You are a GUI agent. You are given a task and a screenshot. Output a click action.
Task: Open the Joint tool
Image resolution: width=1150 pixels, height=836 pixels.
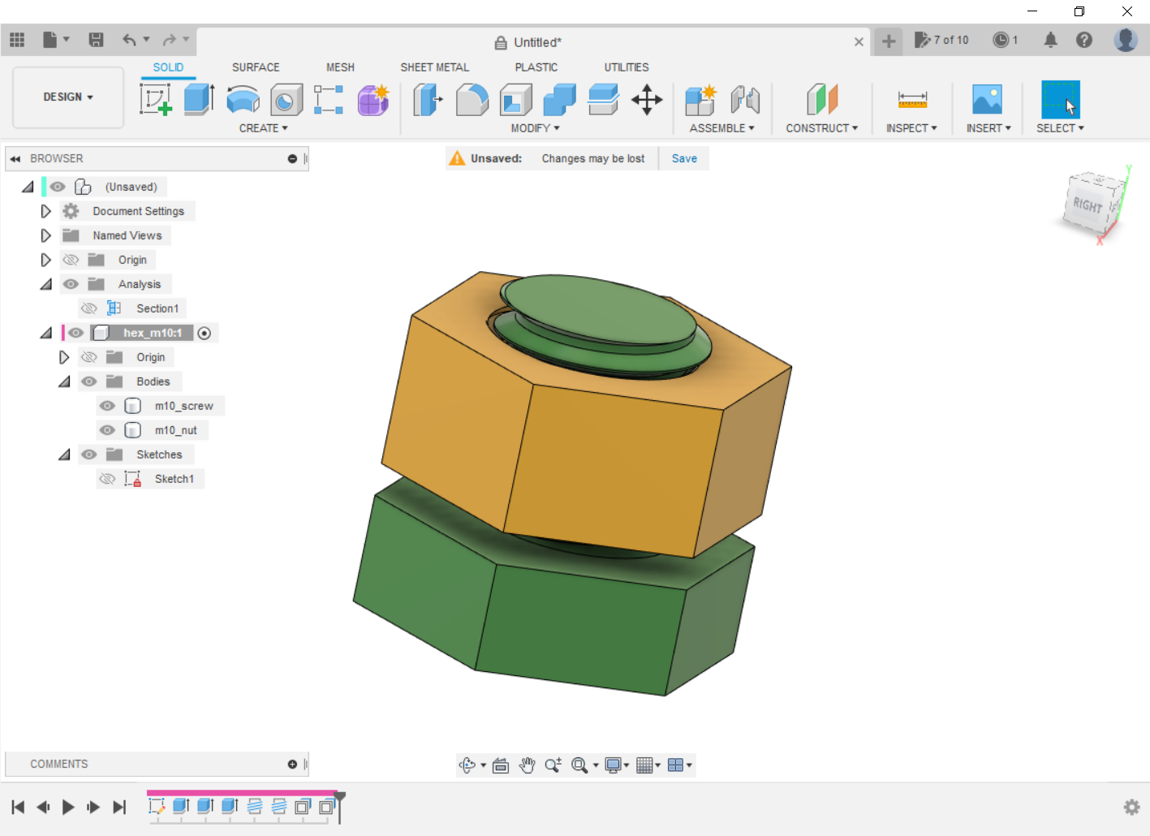click(x=744, y=100)
